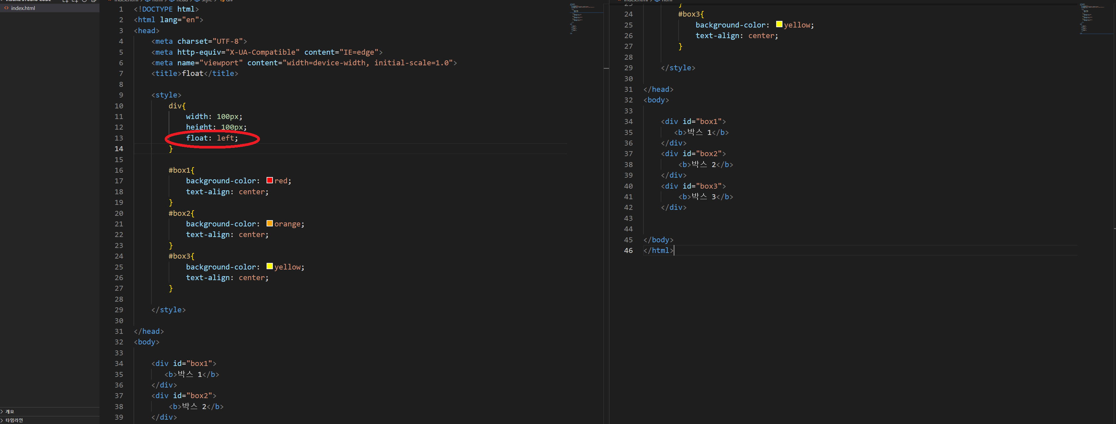Place cursor on circled float: left line
Screen dimensions: 1116x424
[x=212, y=138]
